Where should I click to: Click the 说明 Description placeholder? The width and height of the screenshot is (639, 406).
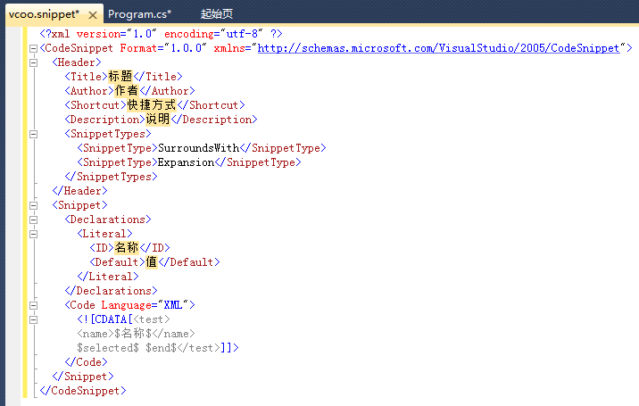(157, 120)
